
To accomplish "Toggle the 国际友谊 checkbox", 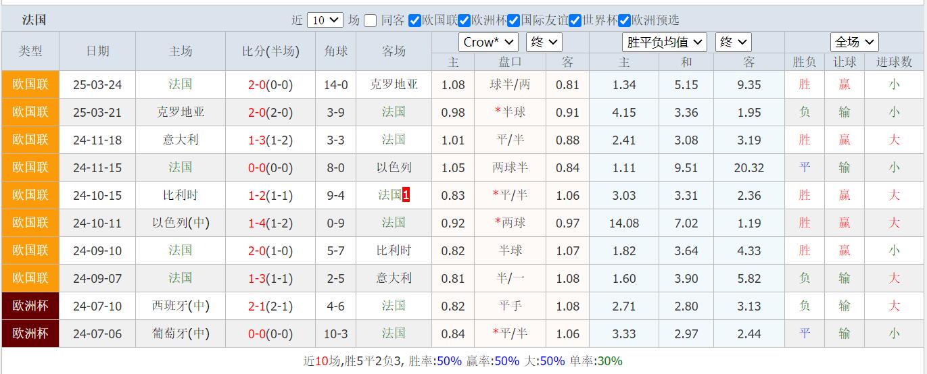I will pos(514,20).
